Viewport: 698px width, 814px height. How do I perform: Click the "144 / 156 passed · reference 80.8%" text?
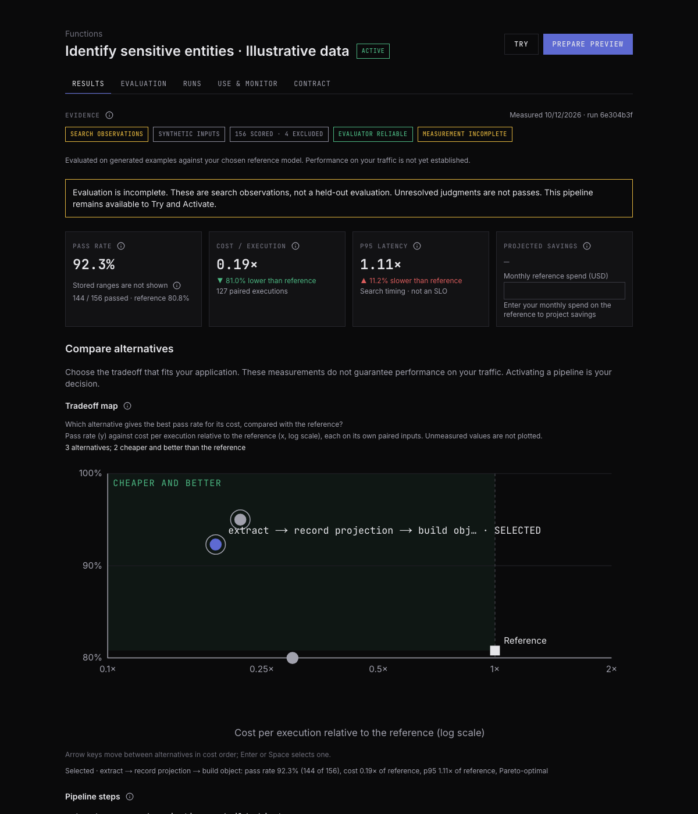point(131,298)
